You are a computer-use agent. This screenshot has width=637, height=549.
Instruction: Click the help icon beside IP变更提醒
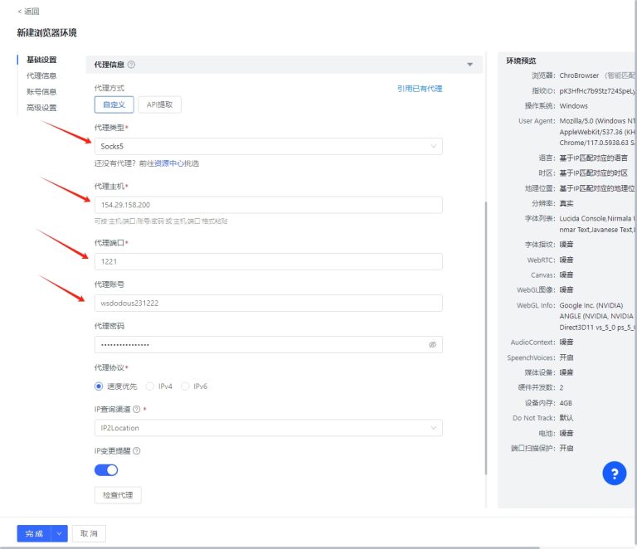[137, 451]
